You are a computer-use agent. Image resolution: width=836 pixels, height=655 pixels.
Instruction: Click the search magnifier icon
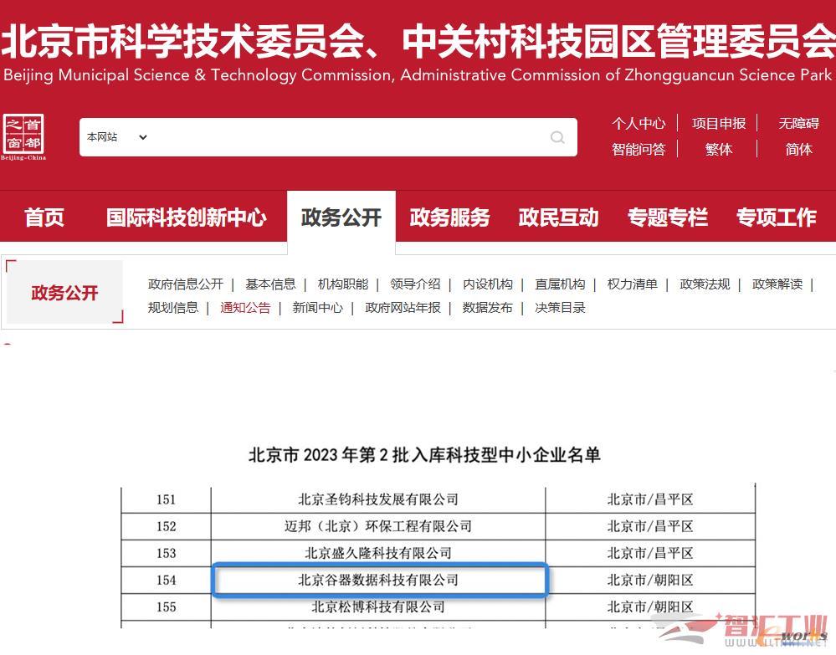pyautogui.click(x=557, y=137)
